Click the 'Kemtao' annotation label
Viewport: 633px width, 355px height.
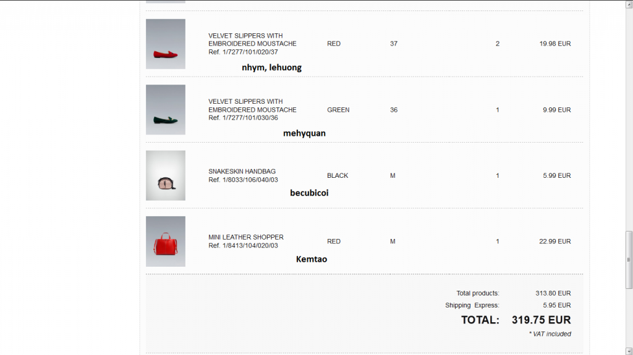tap(312, 259)
